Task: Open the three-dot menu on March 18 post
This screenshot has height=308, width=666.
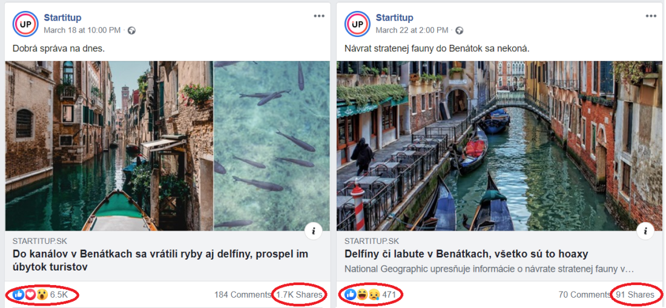Action: [x=319, y=16]
